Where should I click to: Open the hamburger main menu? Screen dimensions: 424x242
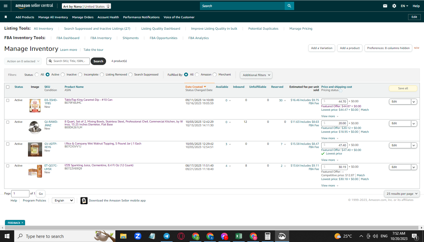point(6,6)
